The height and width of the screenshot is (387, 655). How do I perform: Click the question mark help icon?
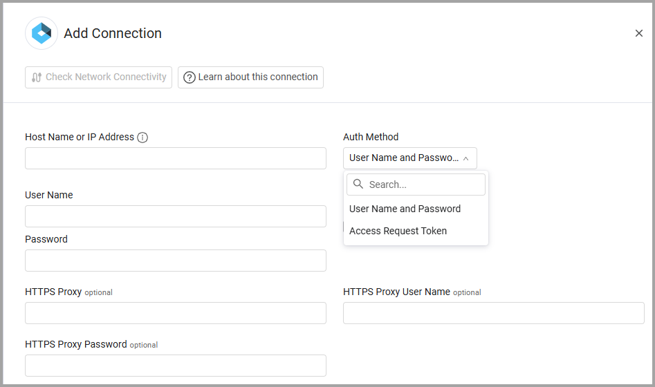pyautogui.click(x=189, y=77)
